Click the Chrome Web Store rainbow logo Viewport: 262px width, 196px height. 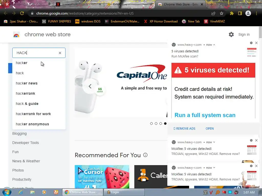(16, 34)
